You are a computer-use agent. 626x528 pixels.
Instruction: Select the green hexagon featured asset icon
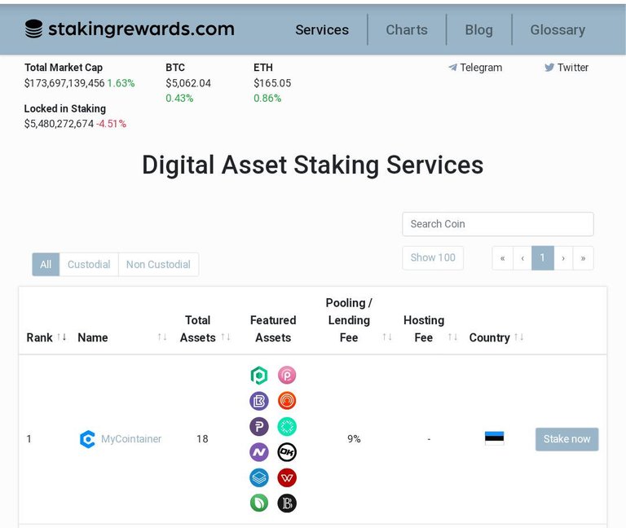[x=258, y=375]
